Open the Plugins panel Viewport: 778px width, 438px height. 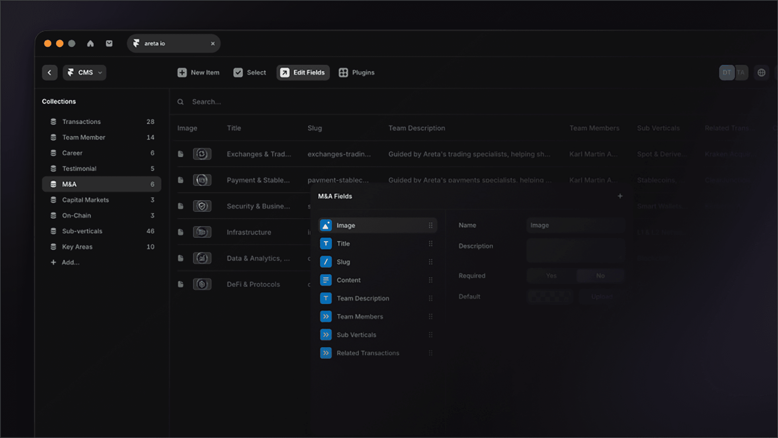[x=356, y=72]
